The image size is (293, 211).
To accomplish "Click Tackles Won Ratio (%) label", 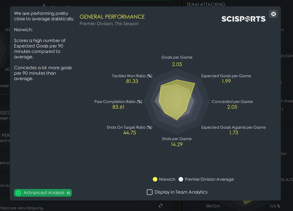I will (132, 76).
